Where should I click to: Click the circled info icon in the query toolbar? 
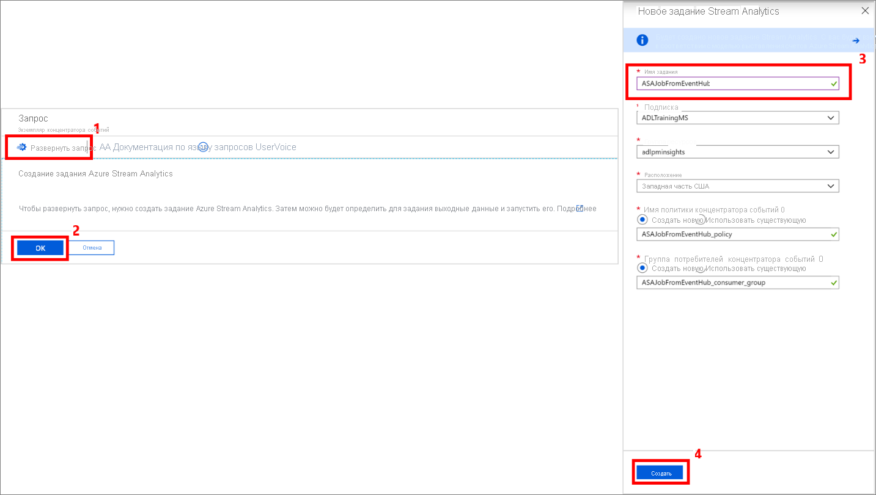tap(204, 147)
